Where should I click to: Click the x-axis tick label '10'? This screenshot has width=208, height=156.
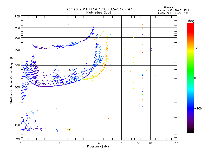tap(150, 143)
